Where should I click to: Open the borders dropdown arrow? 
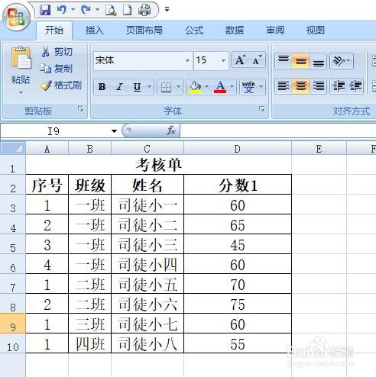179,87
